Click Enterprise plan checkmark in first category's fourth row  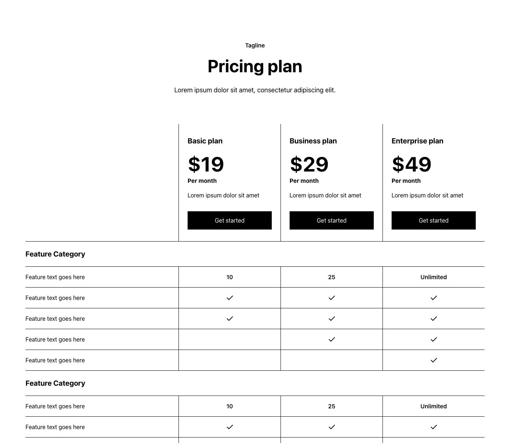(x=433, y=339)
